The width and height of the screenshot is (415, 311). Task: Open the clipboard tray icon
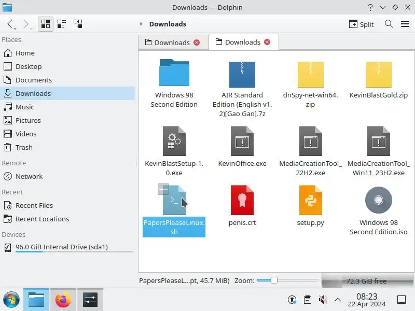308,300
